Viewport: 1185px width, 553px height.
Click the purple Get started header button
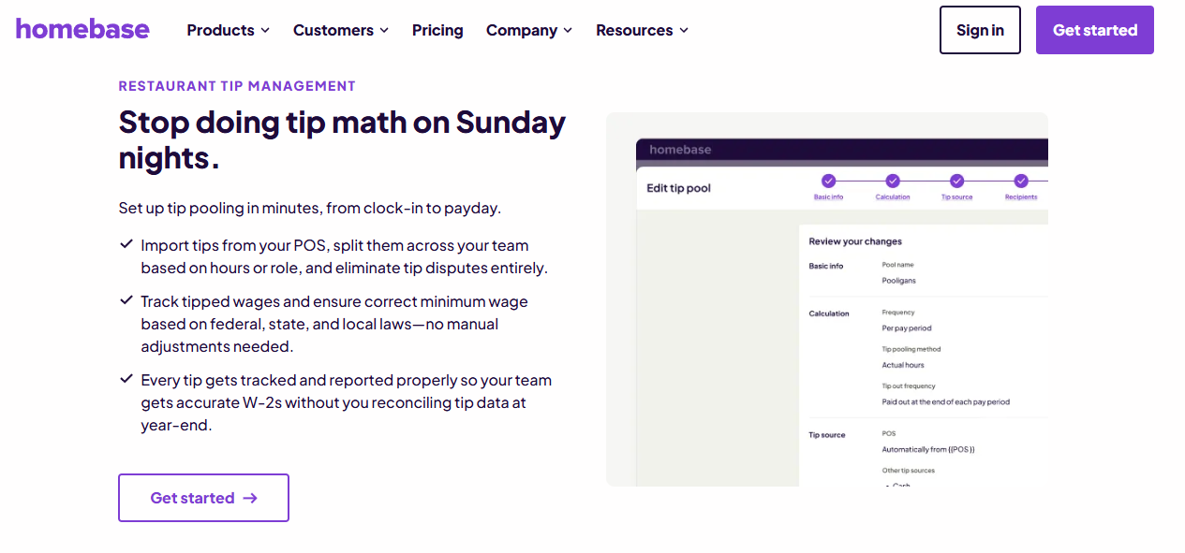1095,30
